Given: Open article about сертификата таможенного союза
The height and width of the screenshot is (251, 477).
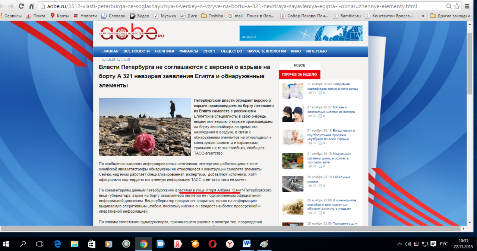Looking at the screenshot, I should click(333, 86).
